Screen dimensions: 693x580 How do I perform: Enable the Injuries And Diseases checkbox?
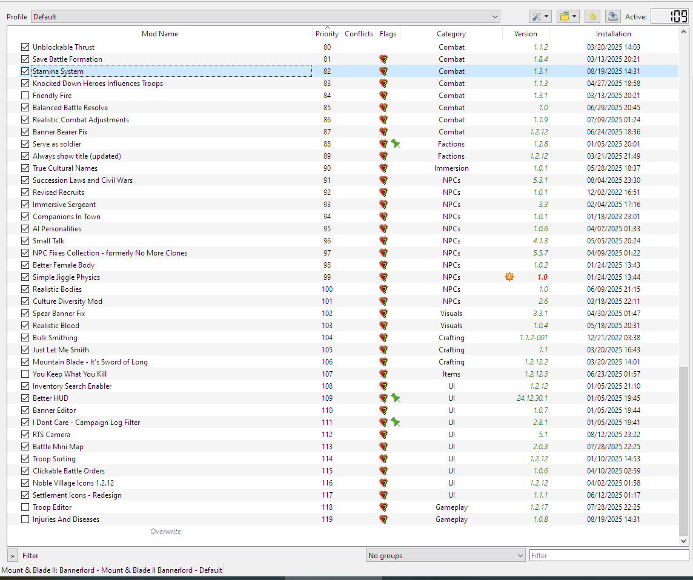(25, 519)
